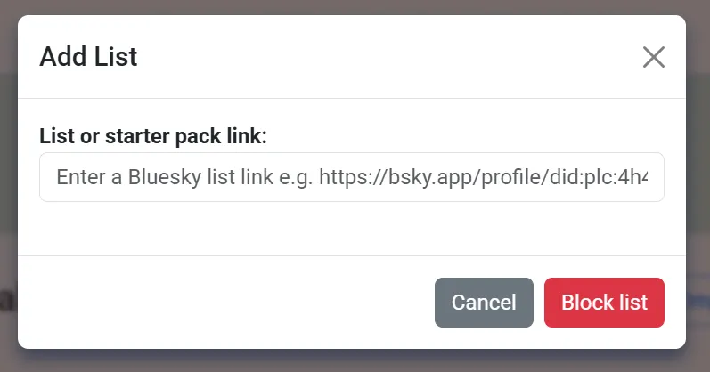Viewport: 710px width, 372px height.
Task: Choose Cancel to abort Add List
Action: click(484, 303)
